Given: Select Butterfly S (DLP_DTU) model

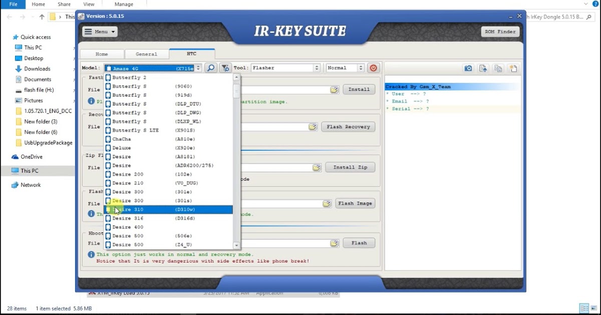Looking at the screenshot, I should click(x=168, y=104).
